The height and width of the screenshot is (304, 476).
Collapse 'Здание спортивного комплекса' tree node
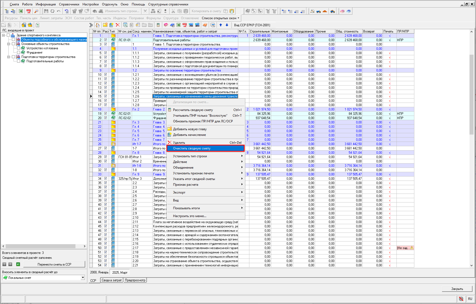pos(4,35)
